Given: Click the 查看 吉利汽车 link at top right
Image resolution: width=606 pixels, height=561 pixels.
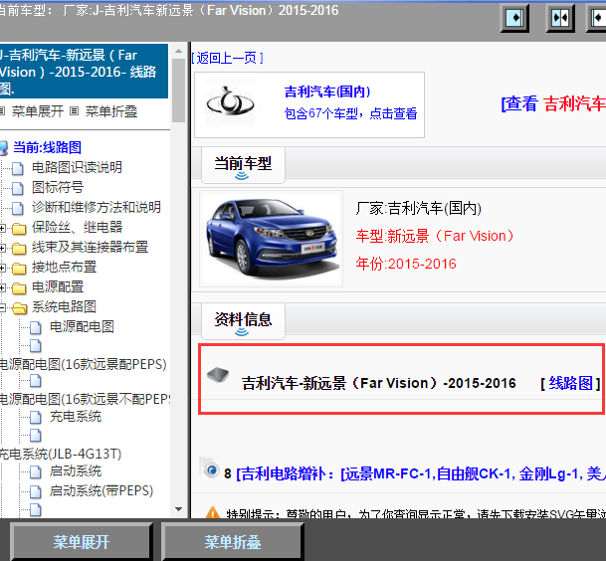Looking at the screenshot, I should click(553, 103).
